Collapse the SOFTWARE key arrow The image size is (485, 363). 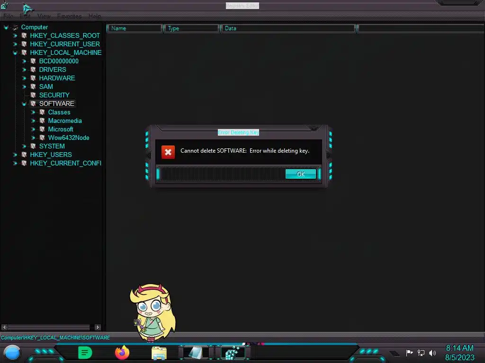click(x=24, y=104)
